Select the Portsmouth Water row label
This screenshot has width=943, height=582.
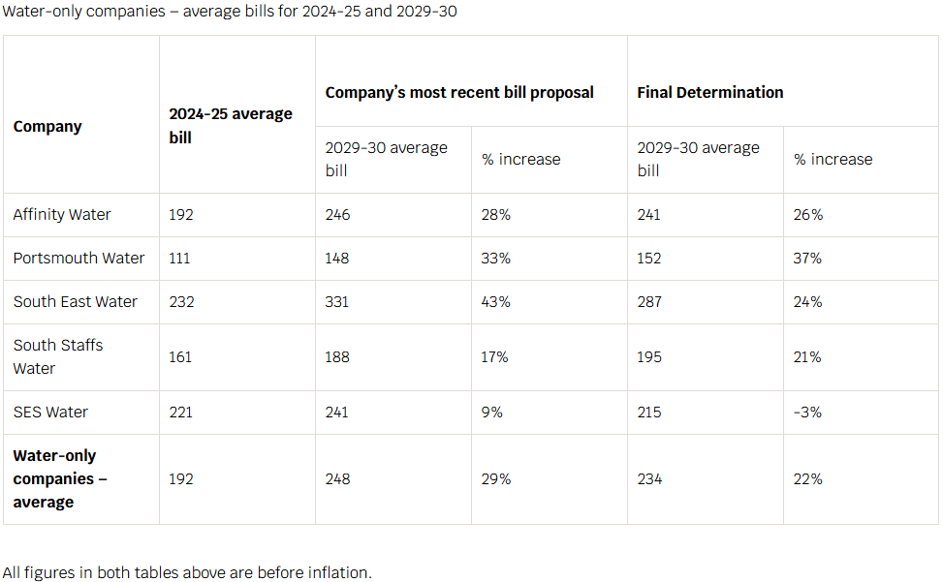pyautogui.click(x=79, y=259)
